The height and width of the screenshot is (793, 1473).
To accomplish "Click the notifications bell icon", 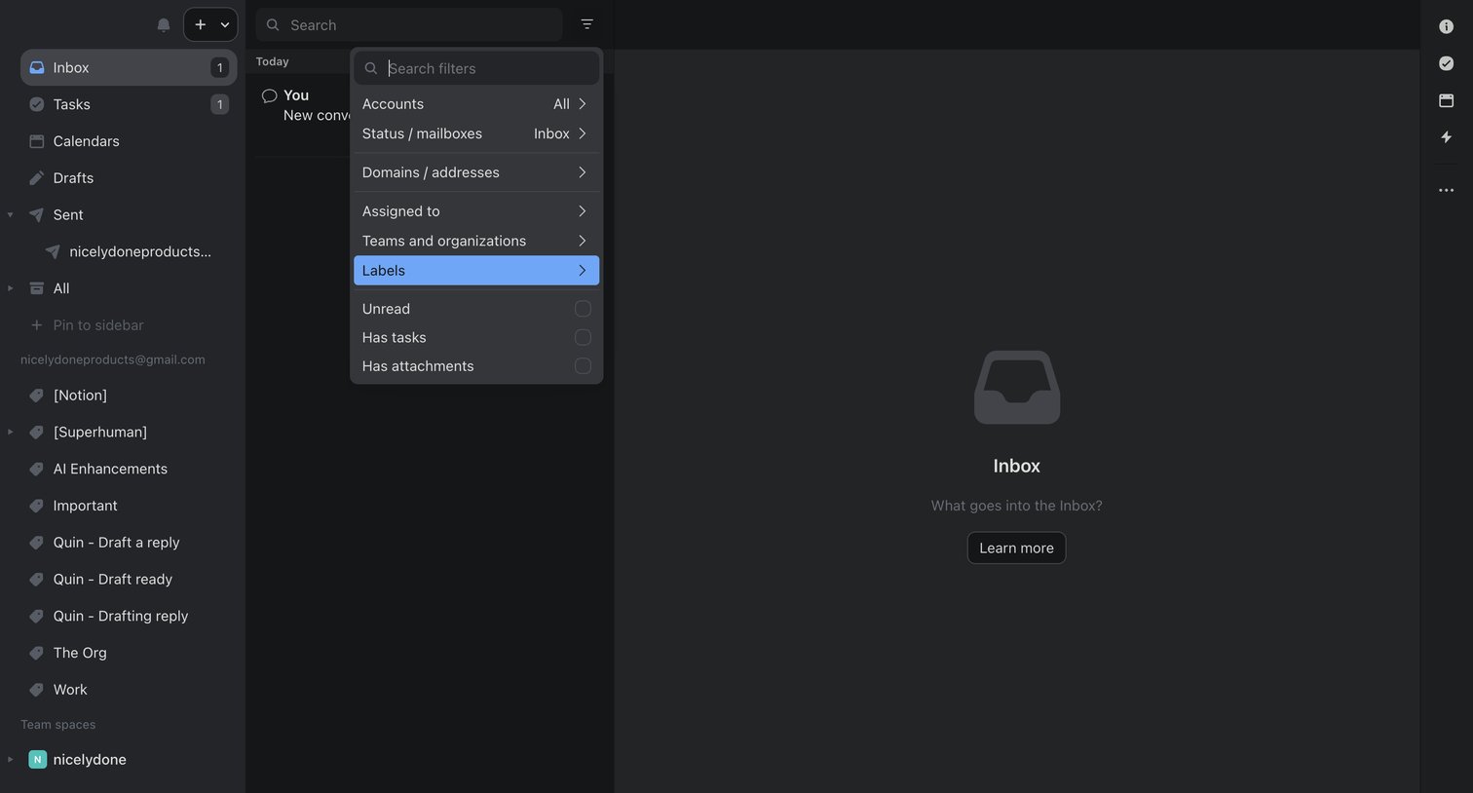I will [x=164, y=25].
